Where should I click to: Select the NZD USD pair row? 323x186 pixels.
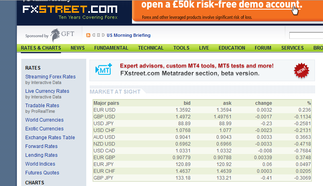(202, 144)
